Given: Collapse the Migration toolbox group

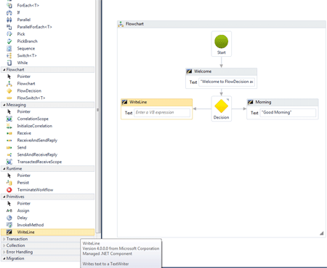Looking at the screenshot, I should 4,259.
